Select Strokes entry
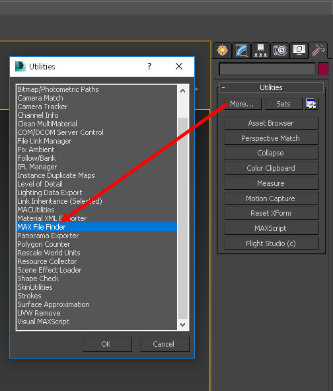 96,296
